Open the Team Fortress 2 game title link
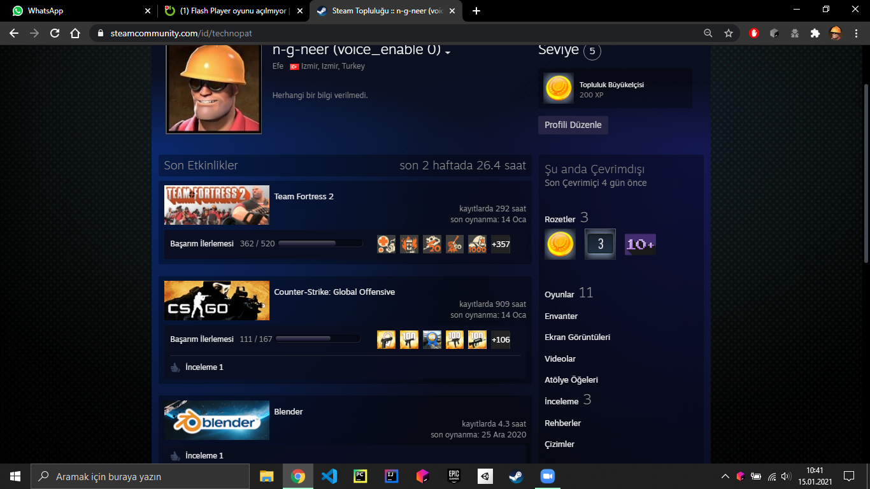This screenshot has height=489, width=870. tap(304, 197)
